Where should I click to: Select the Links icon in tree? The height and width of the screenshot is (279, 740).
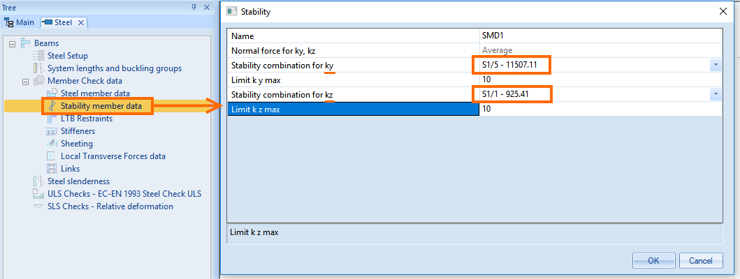coord(52,168)
